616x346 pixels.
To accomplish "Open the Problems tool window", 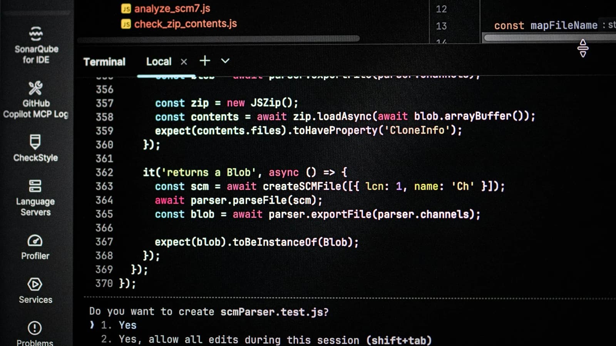I will coord(35,334).
